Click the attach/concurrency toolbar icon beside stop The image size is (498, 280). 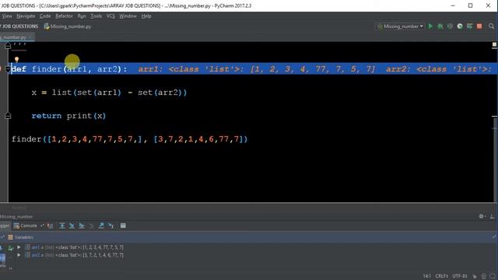469,26
